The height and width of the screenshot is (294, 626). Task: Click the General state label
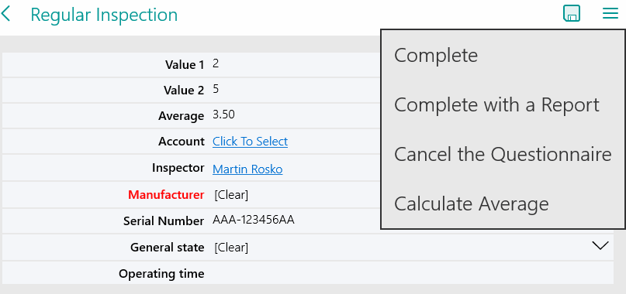pyautogui.click(x=168, y=248)
